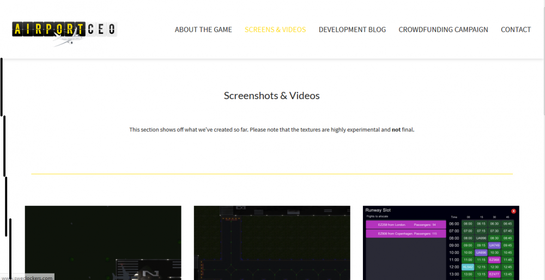Image resolution: width=545 pixels, height=280 pixels.
Task: Pick the magenta EZ968 slot
Action: coord(494,260)
